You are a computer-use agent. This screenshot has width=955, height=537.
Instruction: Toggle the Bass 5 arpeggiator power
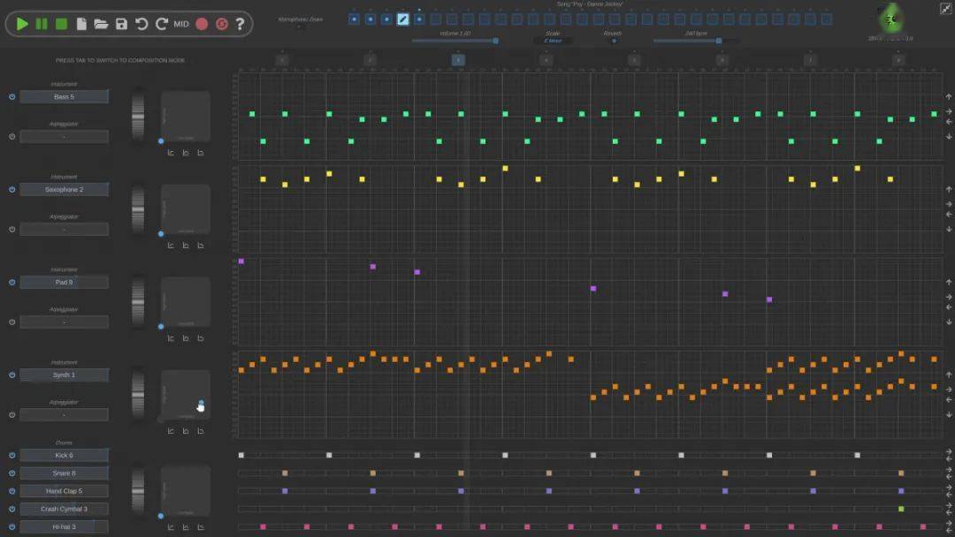pyautogui.click(x=11, y=137)
